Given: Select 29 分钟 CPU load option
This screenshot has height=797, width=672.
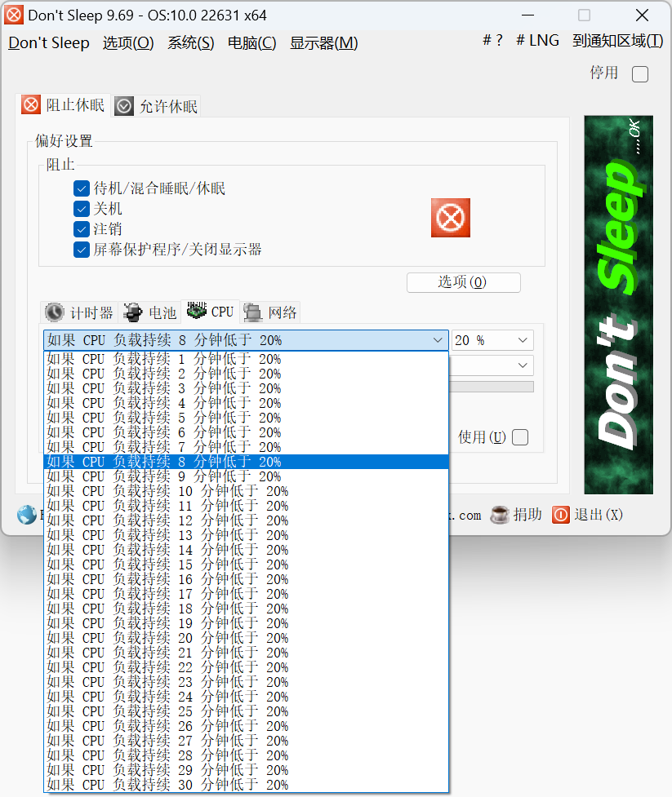Looking at the screenshot, I should click(x=247, y=770).
